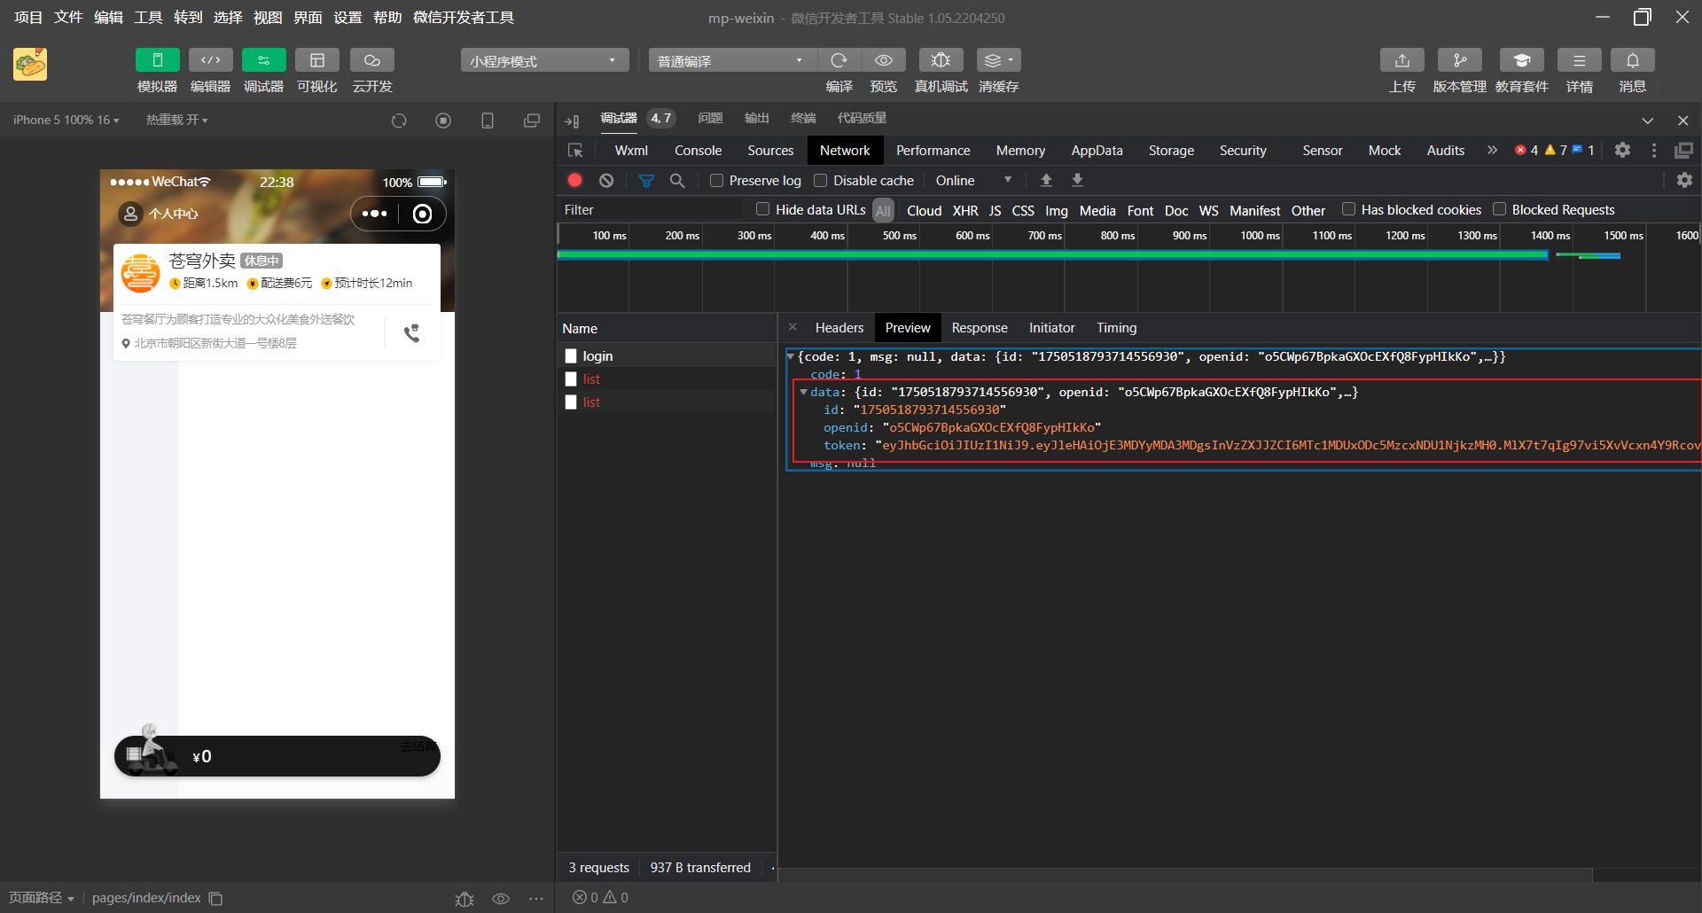
Task: Switch to the Sources tab
Action: point(770,151)
